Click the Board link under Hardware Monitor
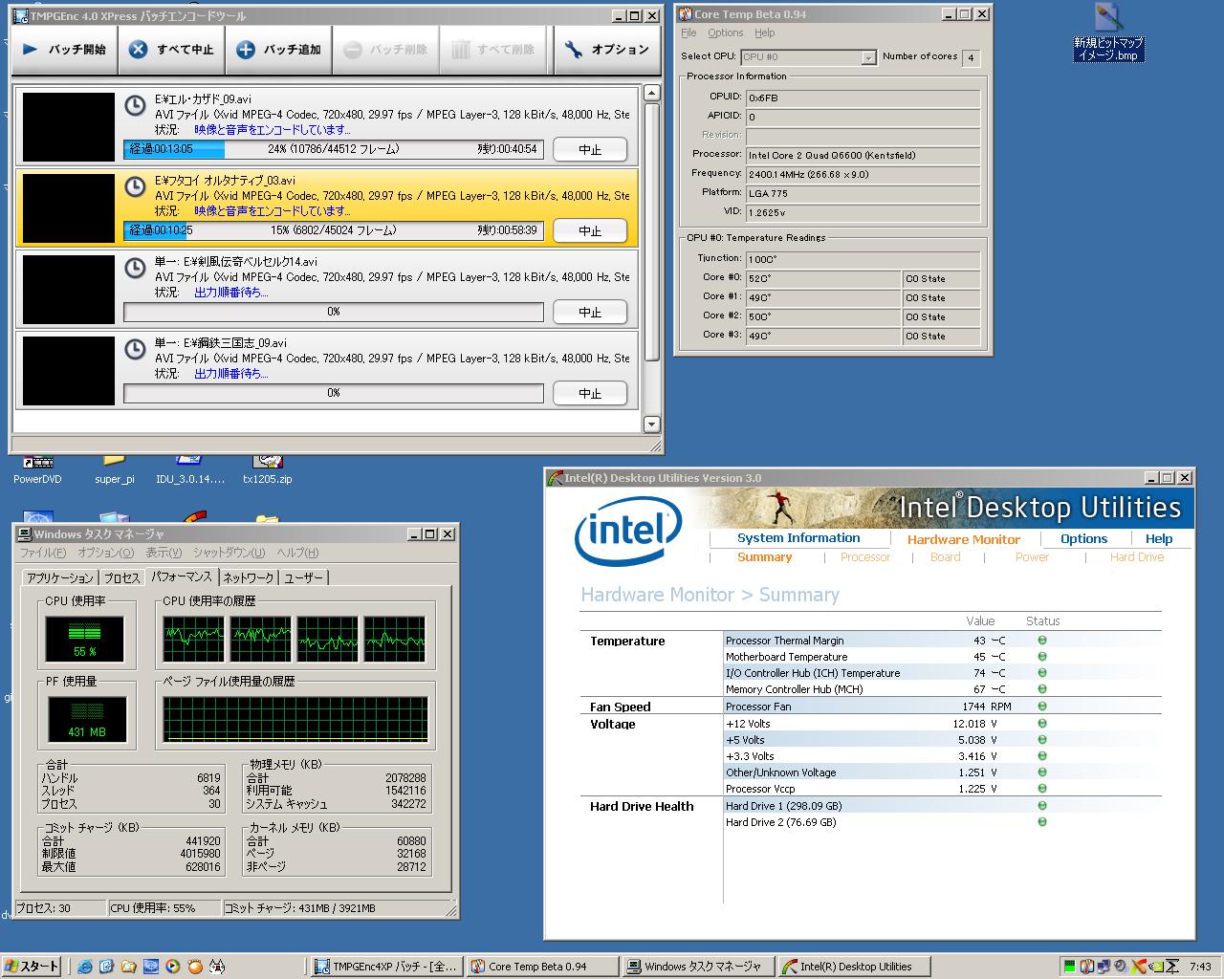 (945, 557)
